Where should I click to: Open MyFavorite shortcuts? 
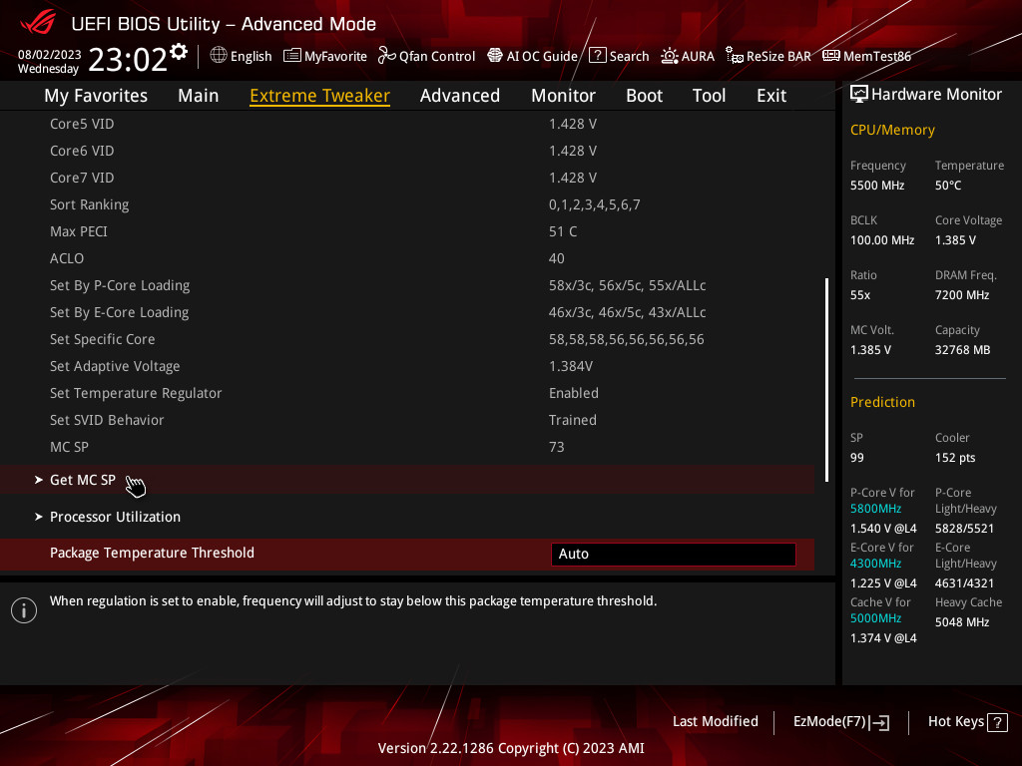tap(324, 56)
